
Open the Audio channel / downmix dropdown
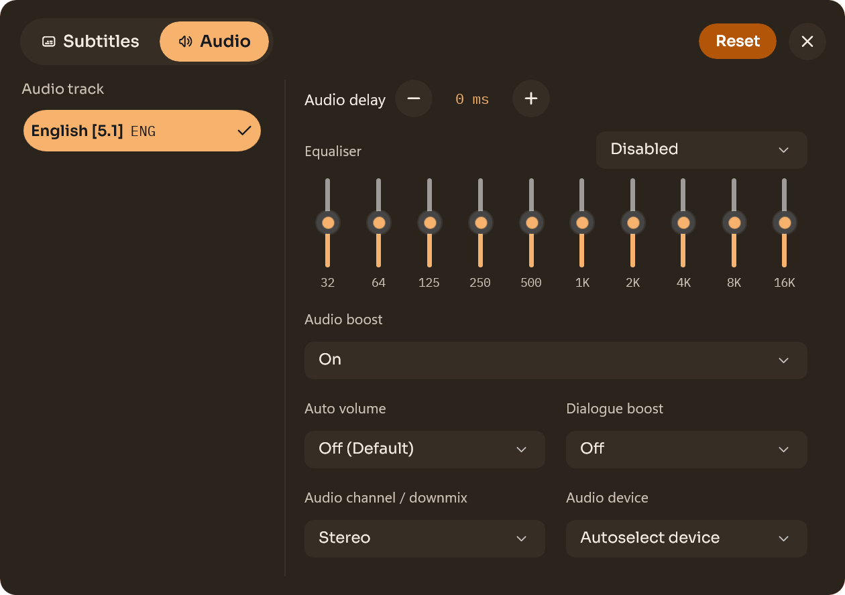point(425,539)
